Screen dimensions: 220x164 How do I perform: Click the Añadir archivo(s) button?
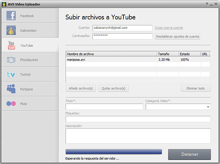[x=81, y=89]
